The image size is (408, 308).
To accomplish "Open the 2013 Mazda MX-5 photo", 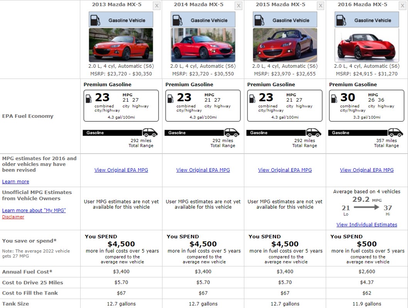I will click(x=121, y=45).
